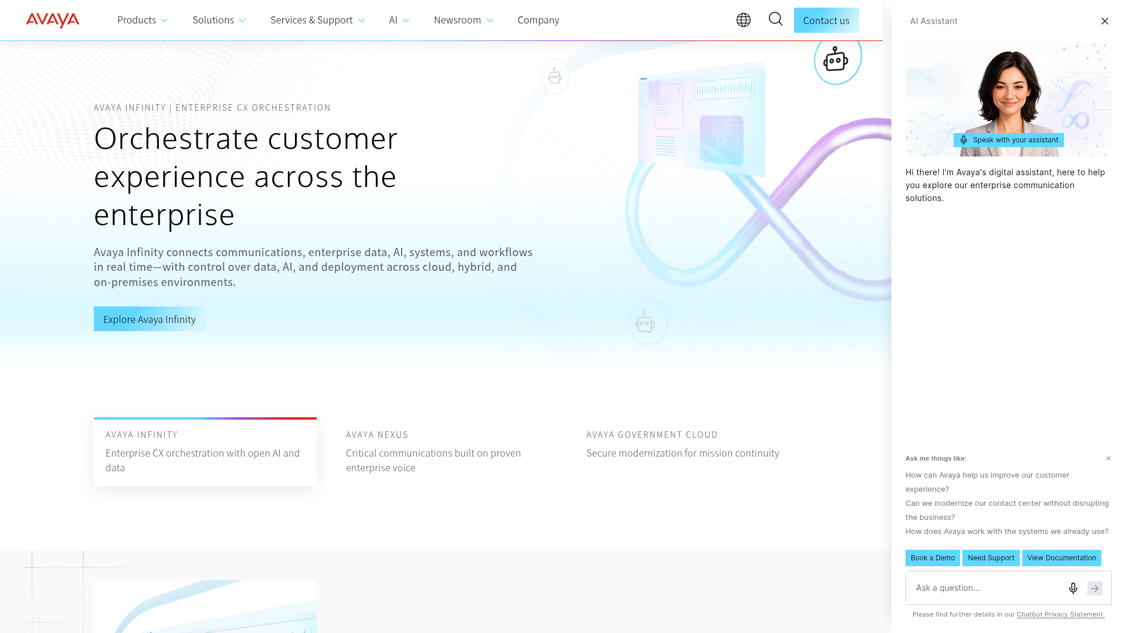1126x633 pixels.
Task: Click the Book a Demo button
Action: 932,558
